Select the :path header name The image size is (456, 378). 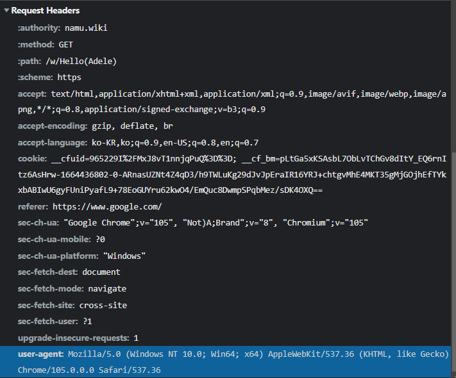pos(30,62)
